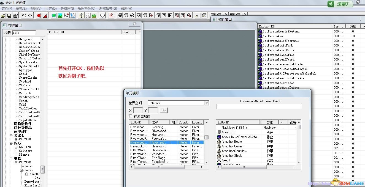Open the 视窗(V) menu
The width and height of the screenshot is (365, 187).
tap(36, 9)
